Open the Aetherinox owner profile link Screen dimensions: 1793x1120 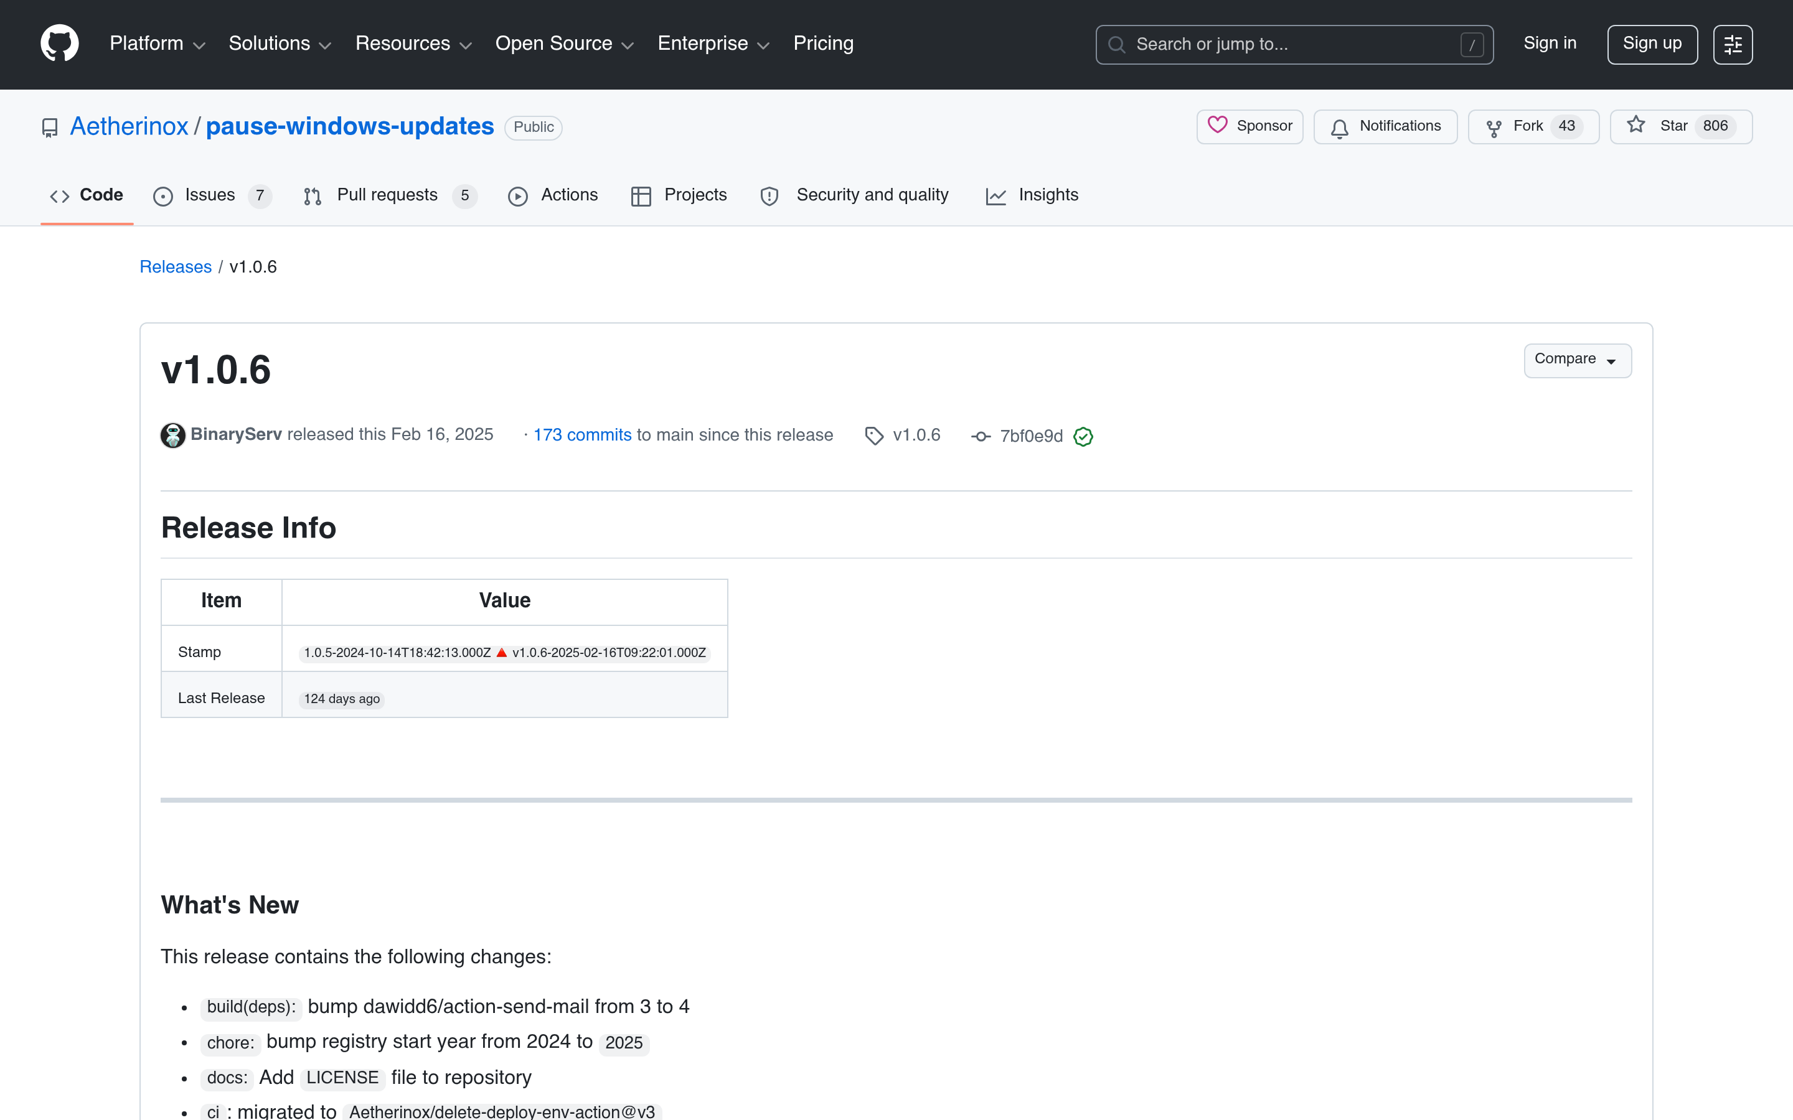point(129,127)
